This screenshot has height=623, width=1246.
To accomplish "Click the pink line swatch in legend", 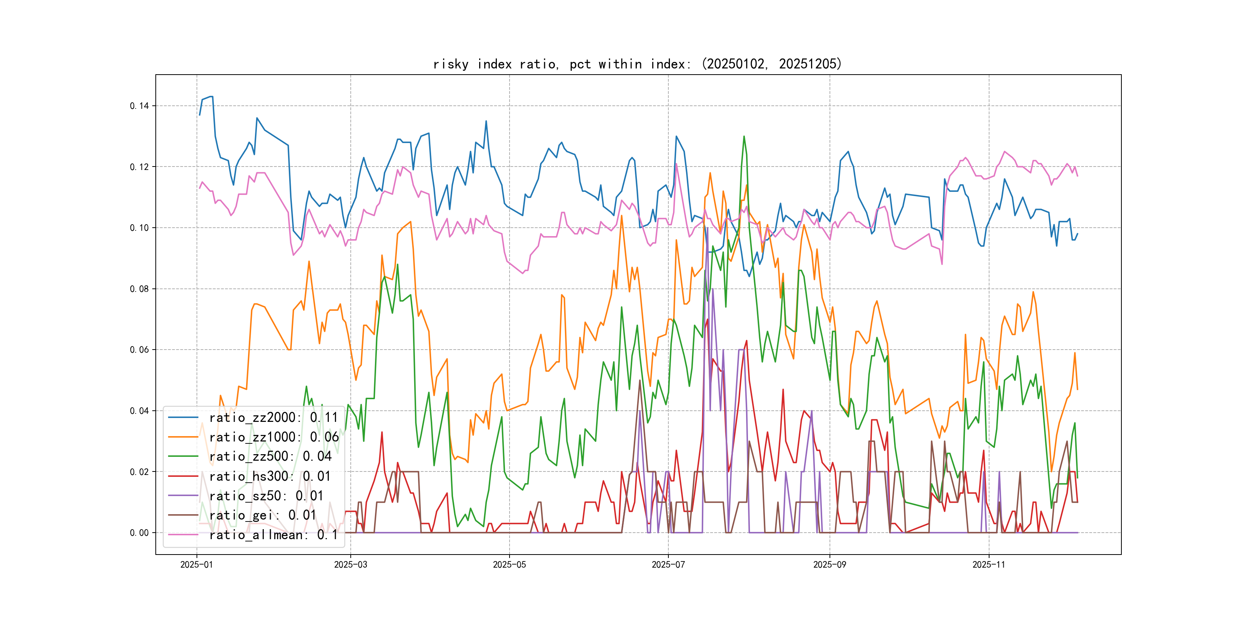I will pyautogui.click(x=183, y=535).
